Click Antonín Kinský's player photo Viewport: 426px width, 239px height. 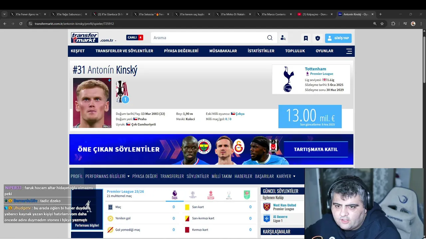click(x=92, y=103)
